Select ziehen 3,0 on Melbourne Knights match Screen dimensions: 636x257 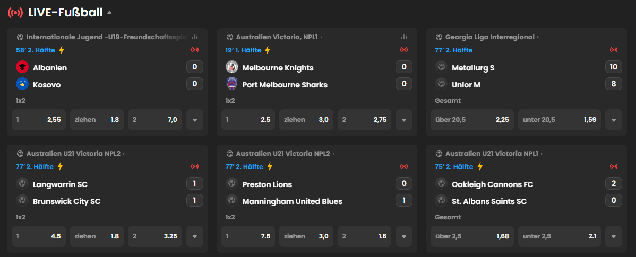tap(306, 120)
